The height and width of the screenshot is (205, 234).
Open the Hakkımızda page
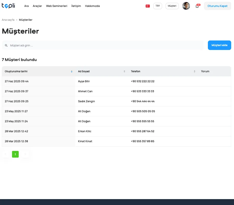tap(92, 6)
